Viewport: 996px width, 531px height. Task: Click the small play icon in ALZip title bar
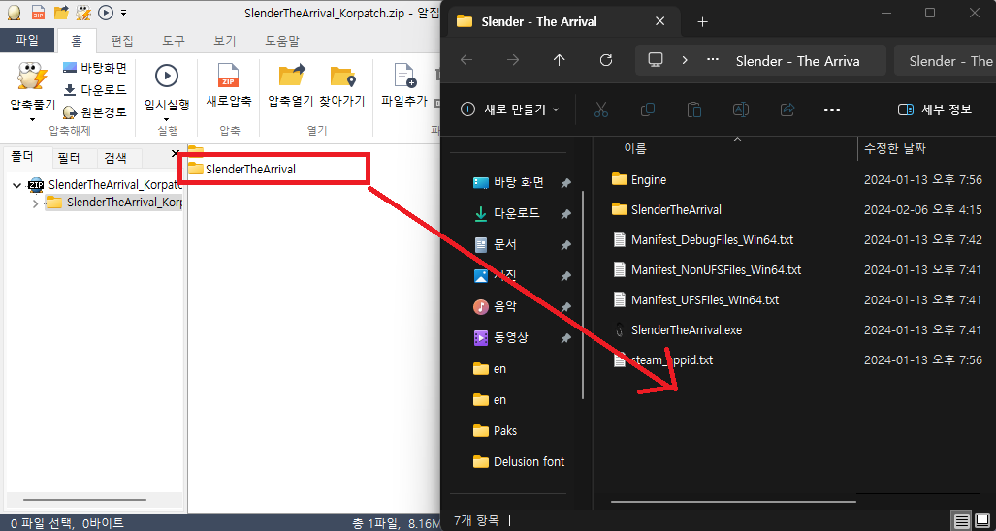click(106, 12)
